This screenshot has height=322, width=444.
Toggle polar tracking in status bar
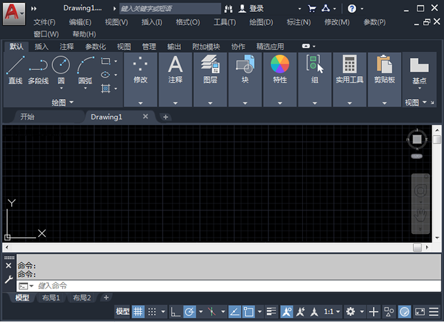click(x=189, y=312)
